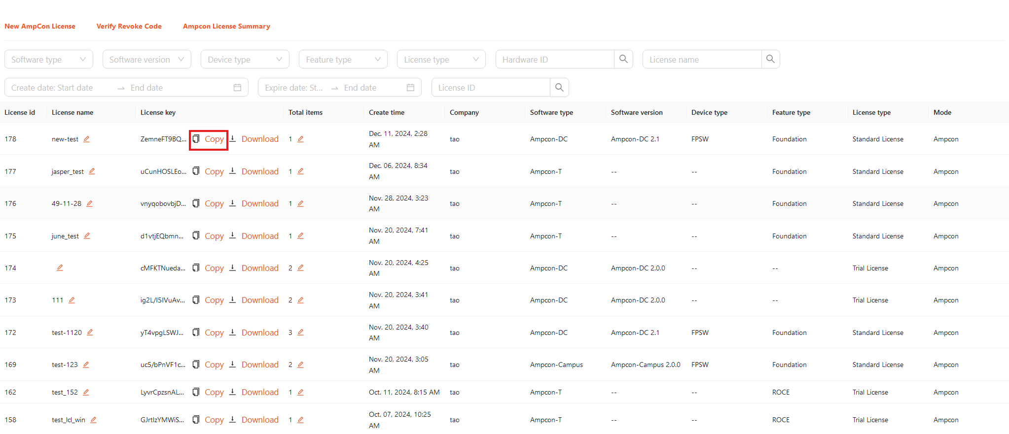Expand the Software type dropdown
This screenshot has width=1009, height=434.
pos(48,59)
